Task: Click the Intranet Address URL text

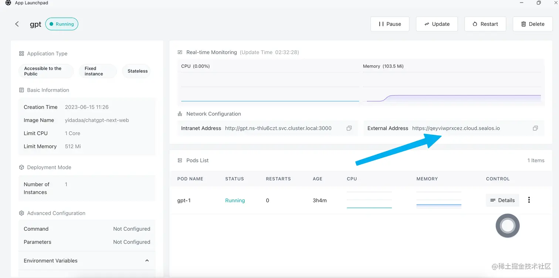Action: point(278,128)
